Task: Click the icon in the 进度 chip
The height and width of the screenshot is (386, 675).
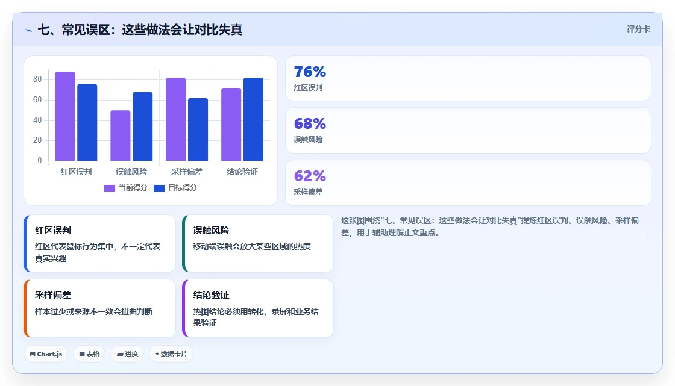Action: (120, 355)
